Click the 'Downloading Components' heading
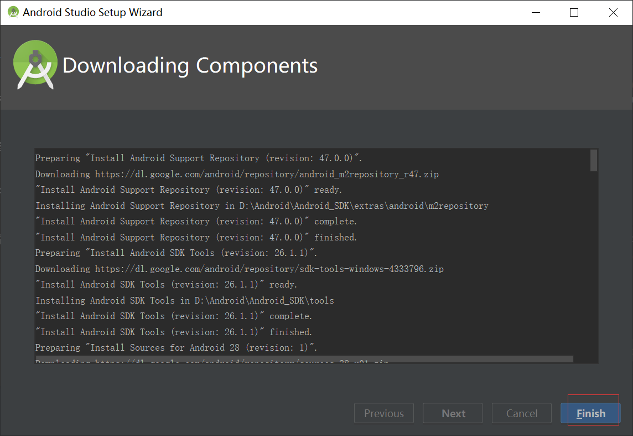The width and height of the screenshot is (633, 436). [190, 65]
